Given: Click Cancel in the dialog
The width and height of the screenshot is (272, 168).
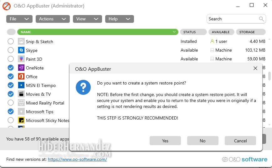Looking at the screenshot, I should click(240, 140).
